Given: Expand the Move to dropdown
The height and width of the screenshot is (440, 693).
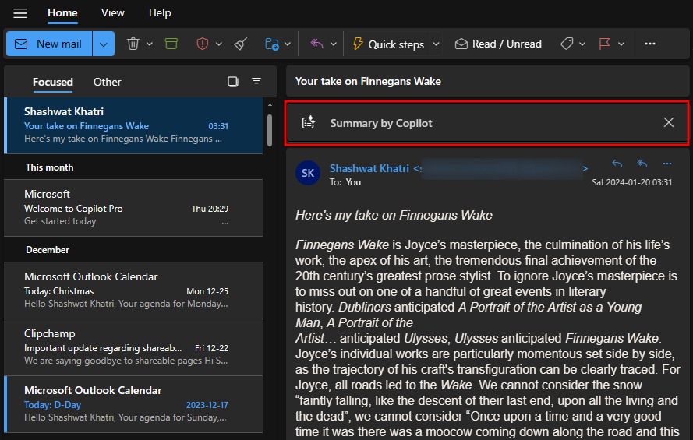Looking at the screenshot, I should pyautogui.click(x=288, y=44).
